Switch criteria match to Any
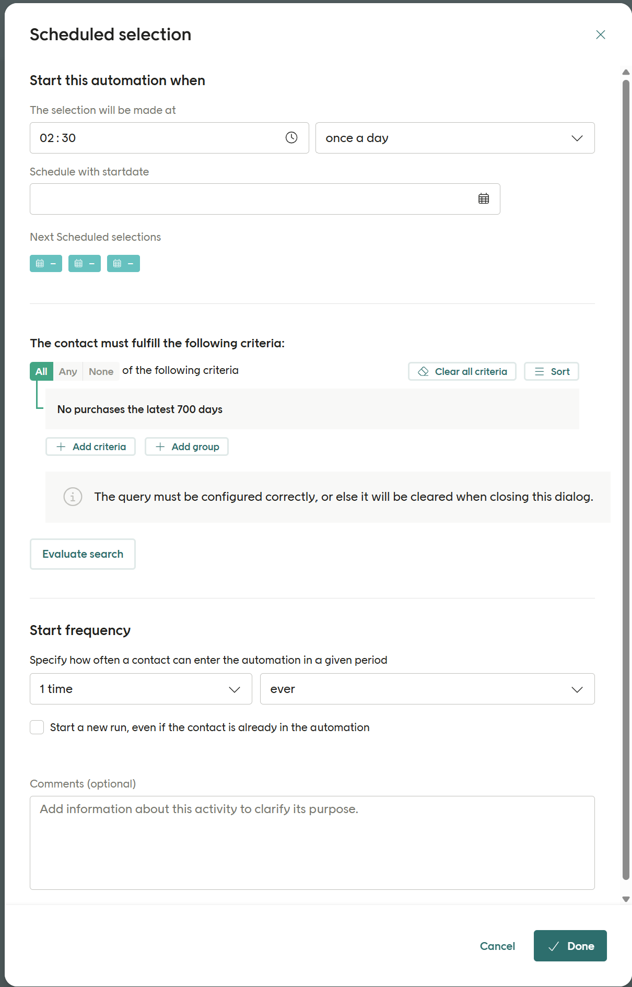This screenshot has width=632, height=987. coord(68,372)
